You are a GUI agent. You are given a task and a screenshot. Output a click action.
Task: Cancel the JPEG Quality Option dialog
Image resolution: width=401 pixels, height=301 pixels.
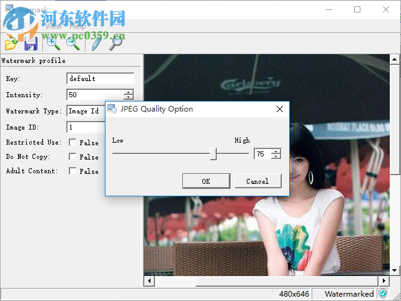click(258, 181)
